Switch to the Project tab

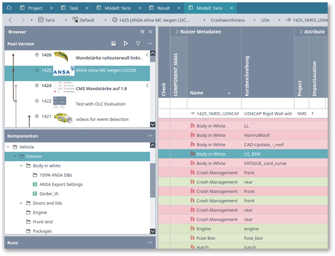35,8
